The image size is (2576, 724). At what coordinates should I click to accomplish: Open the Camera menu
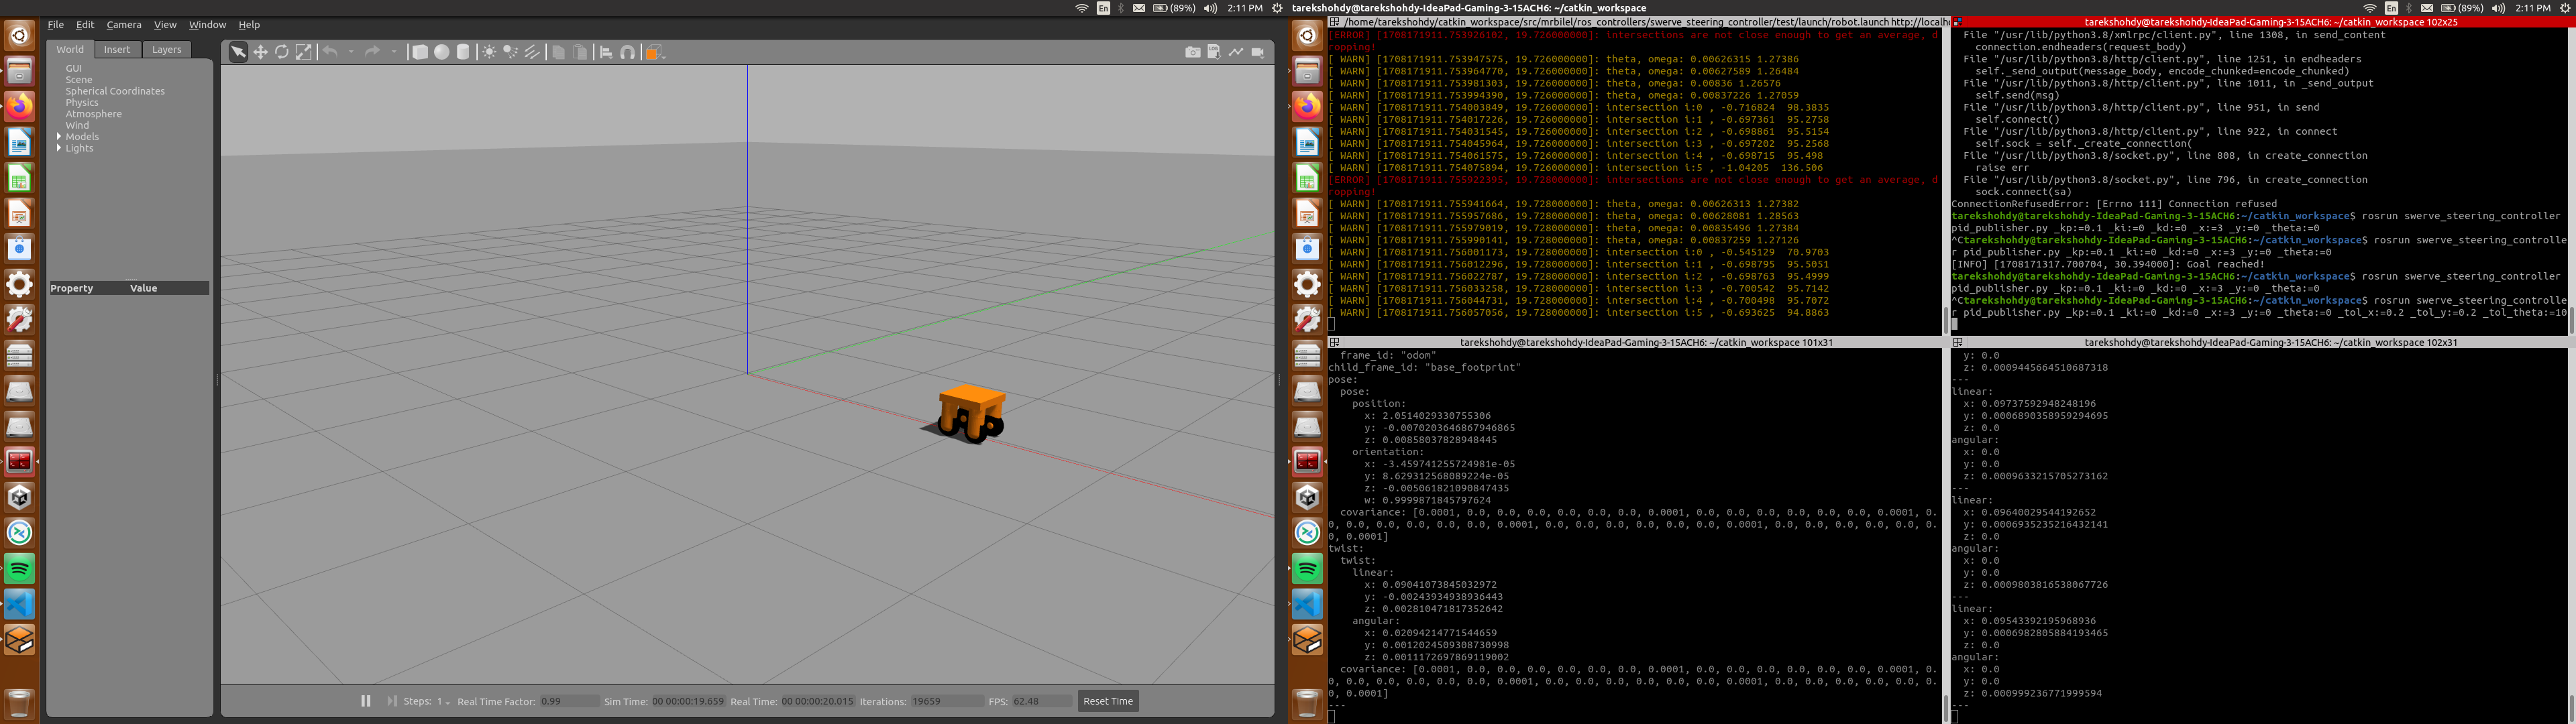click(124, 25)
